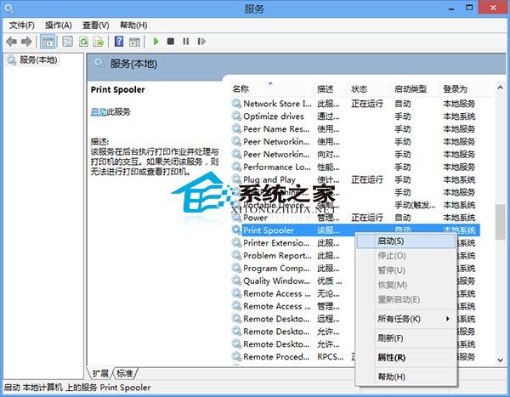Image resolution: width=510 pixels, height=397 pixels.
Task: Click the Stop service square icon
Action: 171,42
